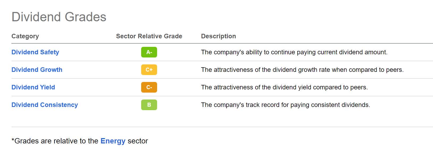The image size is (433, 153).
Task: Click the Description column header
Action: 218,36
